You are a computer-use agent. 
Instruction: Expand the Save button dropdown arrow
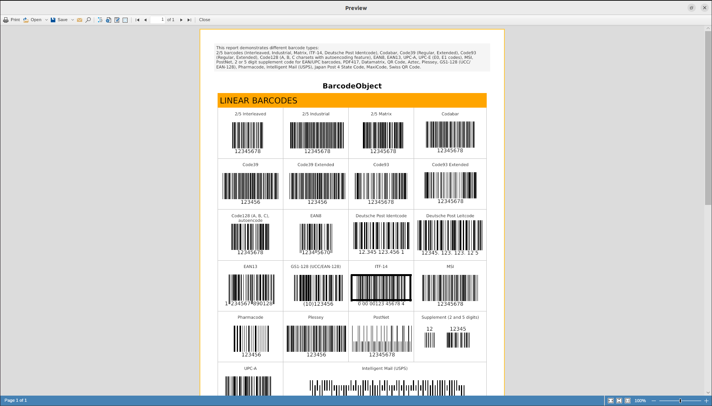tap(72, 20)
